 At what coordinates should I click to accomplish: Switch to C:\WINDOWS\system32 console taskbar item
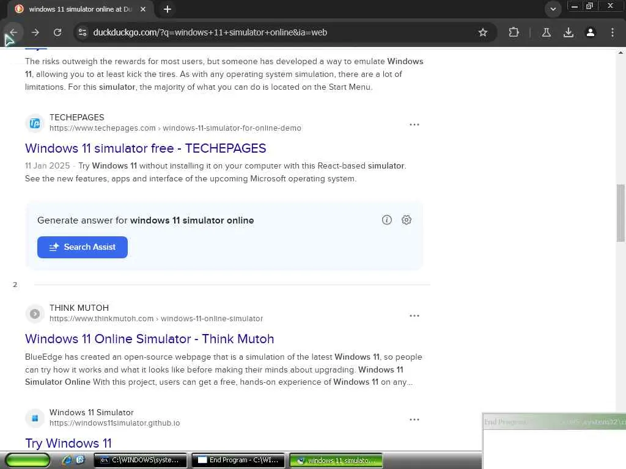coord(140,460)
